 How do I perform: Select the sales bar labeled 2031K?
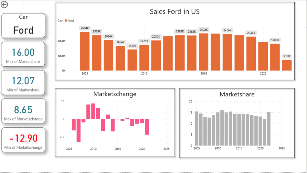coord(156,55)
